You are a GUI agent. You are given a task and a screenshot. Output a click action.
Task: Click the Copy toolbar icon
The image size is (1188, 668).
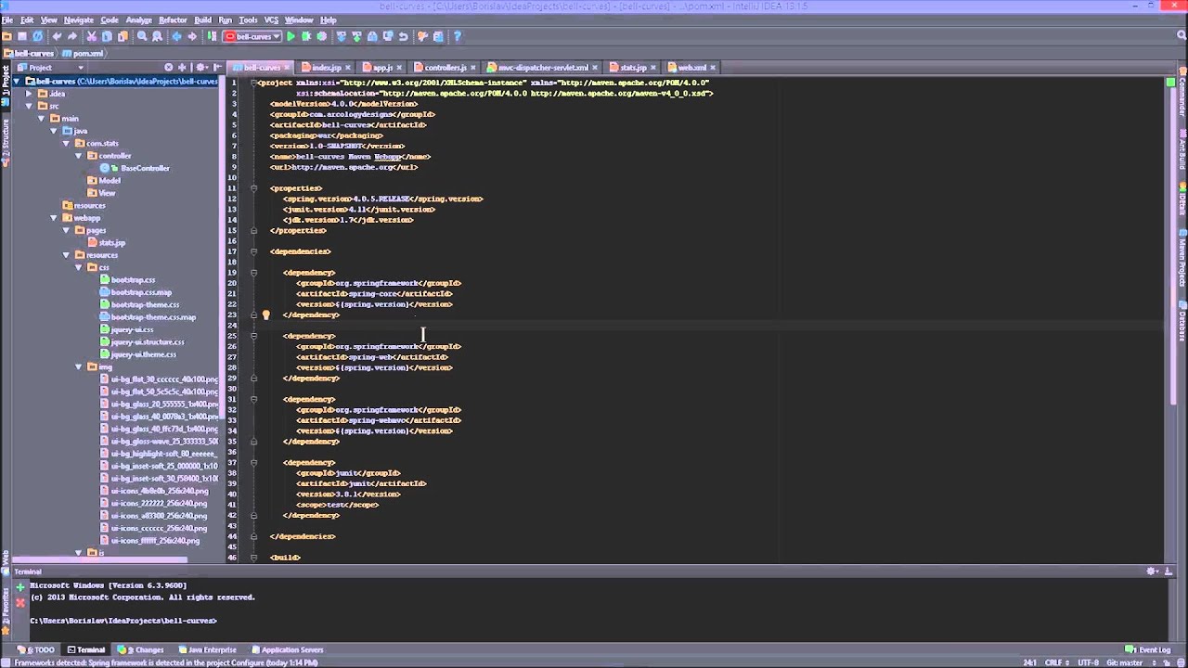(x=107, y=36)
